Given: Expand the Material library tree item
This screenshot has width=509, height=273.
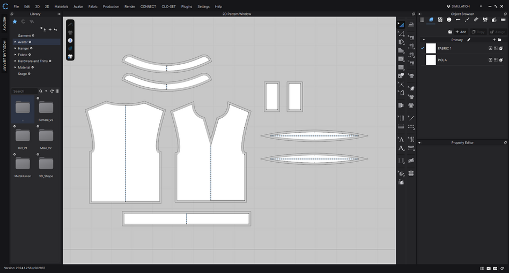Looking at the screenshot, I should pos(15,67).
